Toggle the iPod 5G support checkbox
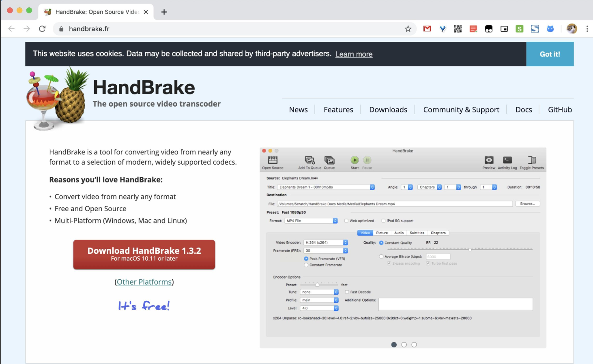Viewport: 593px width, 364px height. [x=383, y=221]
